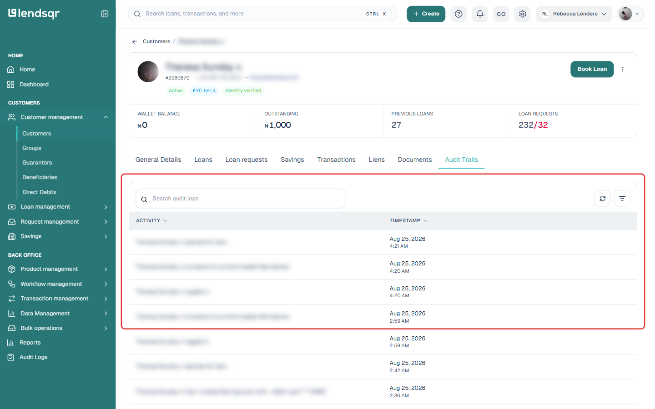Expand the Workflow management chevron

tap(106, 284)
